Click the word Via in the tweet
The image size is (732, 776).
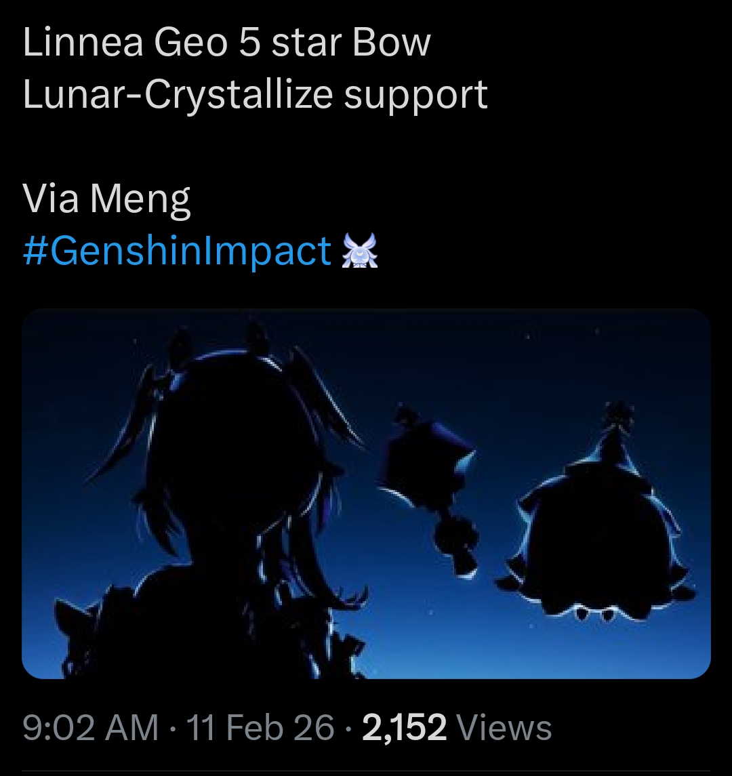click(x=50, y=198)
